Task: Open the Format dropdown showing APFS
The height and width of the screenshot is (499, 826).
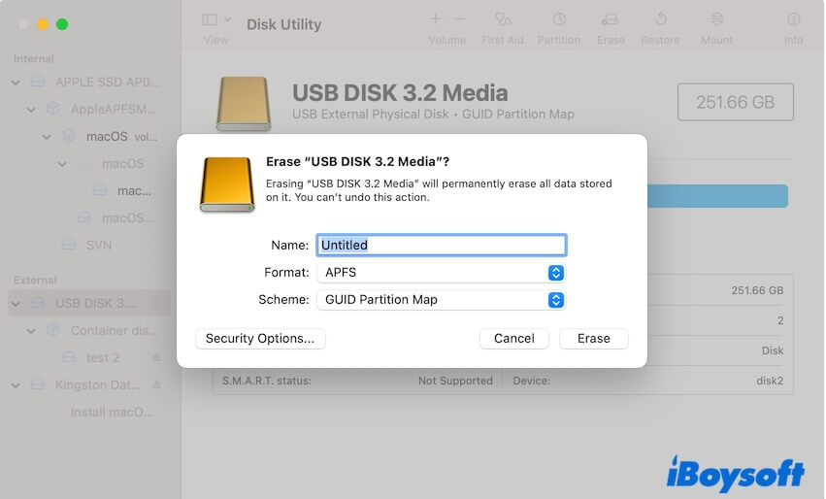Action: (x=441, y=273)
